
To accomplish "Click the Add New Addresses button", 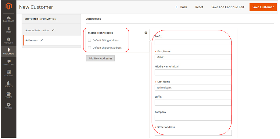I will (x=100, y=58).
